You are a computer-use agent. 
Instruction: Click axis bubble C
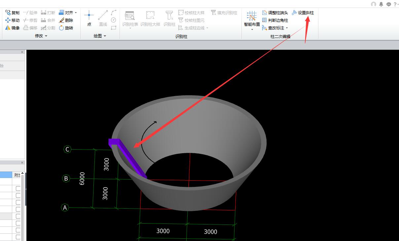pos(67,149)
